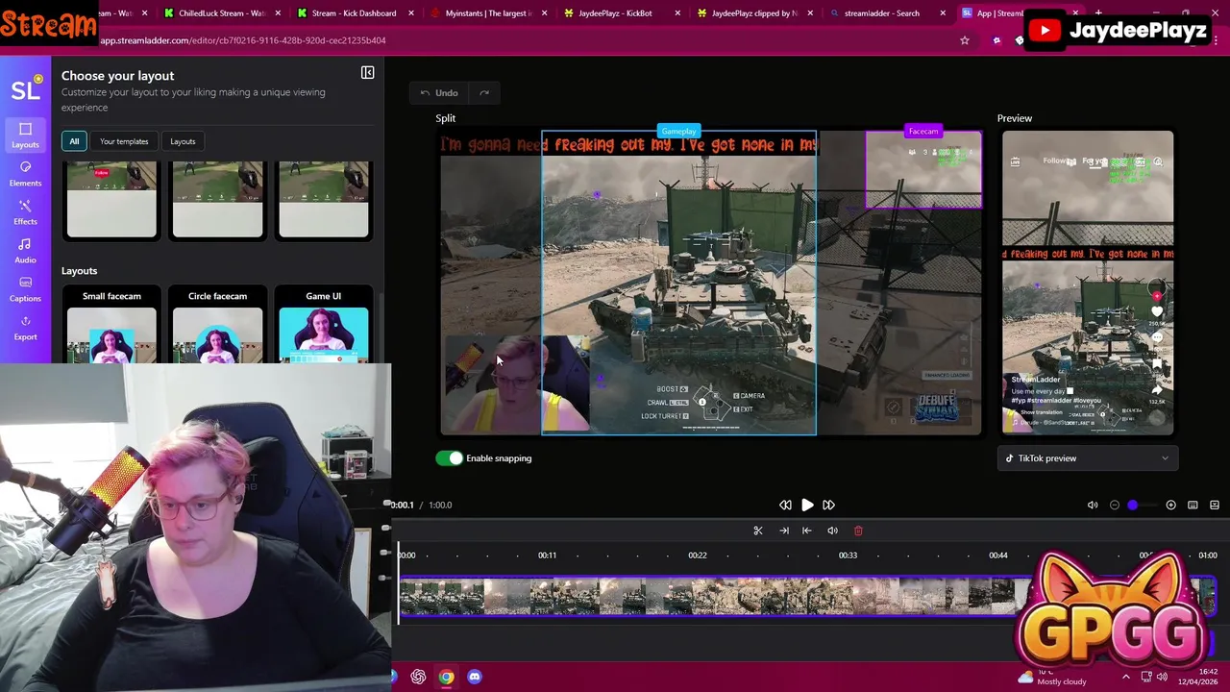This screenshot has height=692, width=1230.
Task: Click the timeline at the 00:11 marker
Action: click(547, 556)
